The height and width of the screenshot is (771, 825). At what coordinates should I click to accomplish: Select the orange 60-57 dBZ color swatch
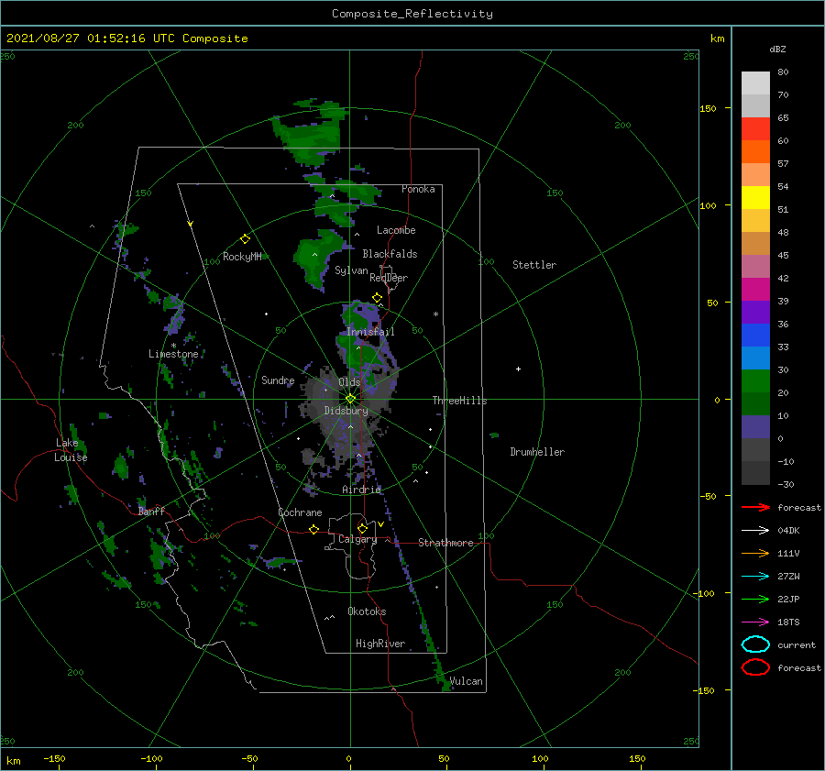755,152
